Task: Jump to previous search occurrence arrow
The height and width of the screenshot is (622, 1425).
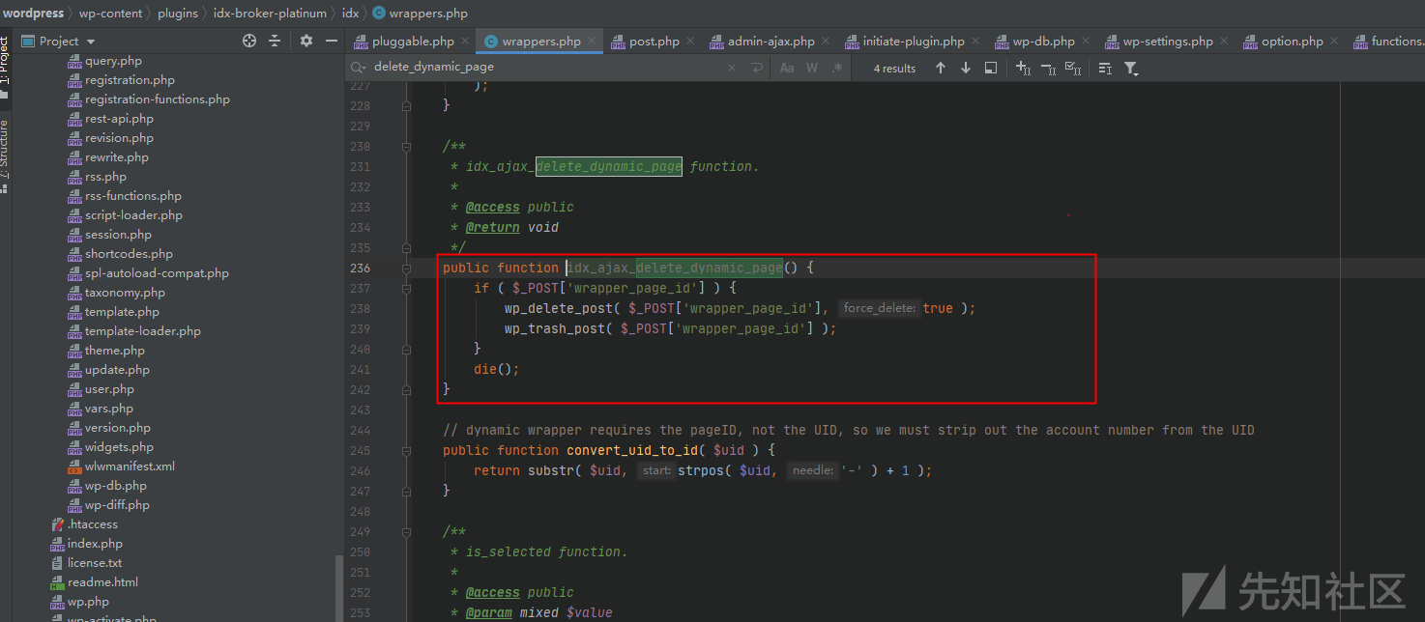Action: [941, 68]
